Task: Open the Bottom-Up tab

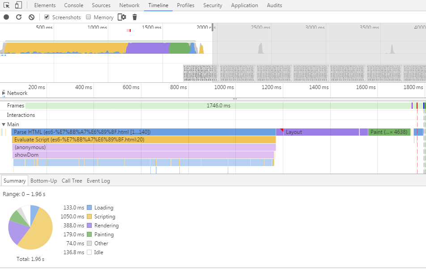Action: [x=44, y=181]
